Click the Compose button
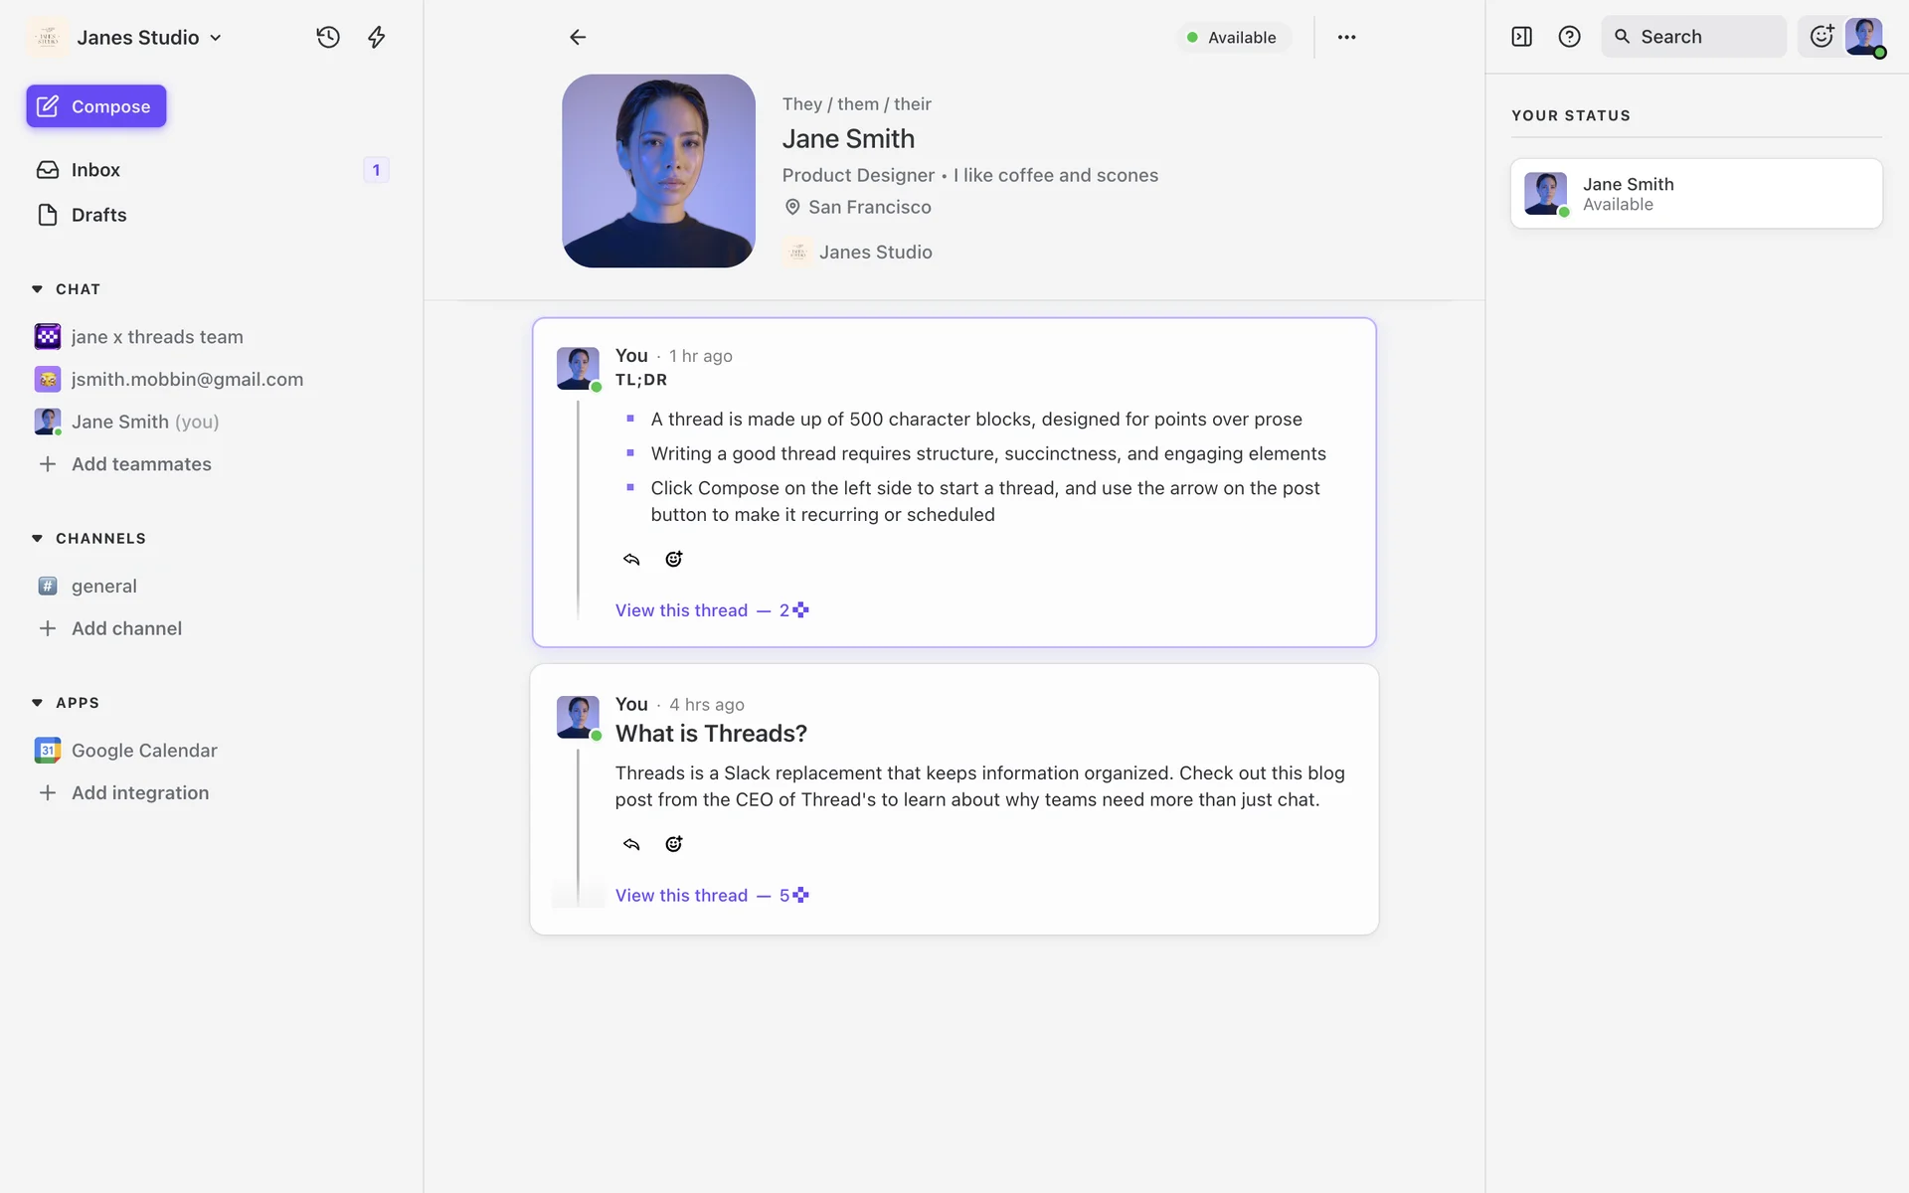This screenshot has height=1193, width=1909. tap(96, 106)
